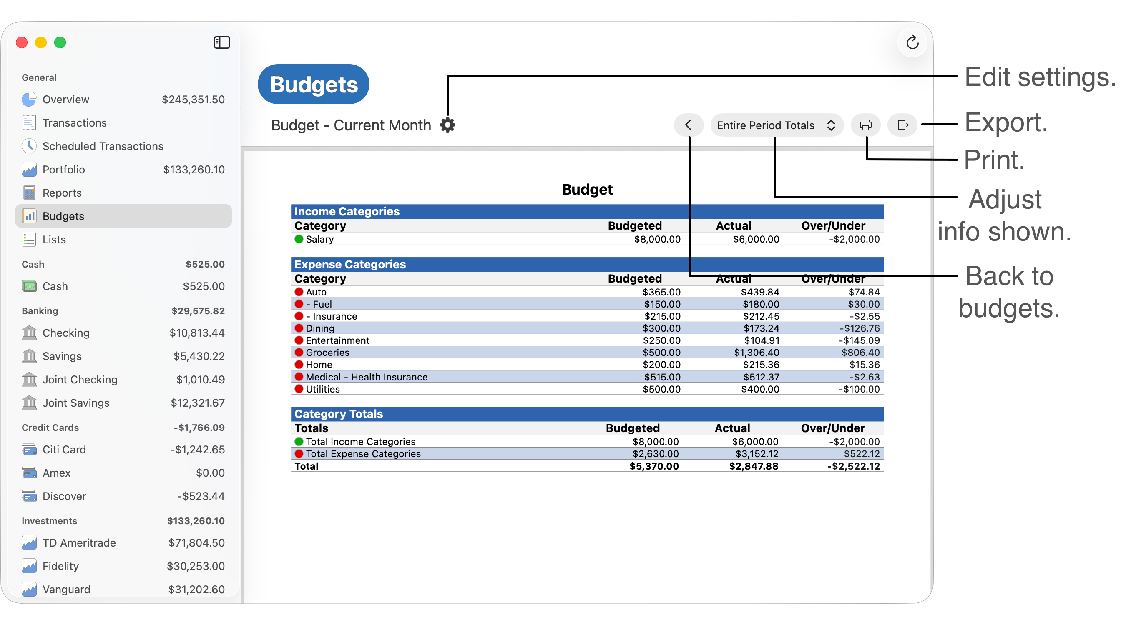Click the refresh icon at the top right
The height and width of the screenshot is (625, 1126).
[912, 42]
